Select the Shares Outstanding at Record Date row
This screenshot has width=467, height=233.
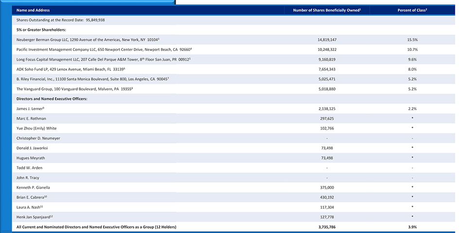[x=61, y=20]
